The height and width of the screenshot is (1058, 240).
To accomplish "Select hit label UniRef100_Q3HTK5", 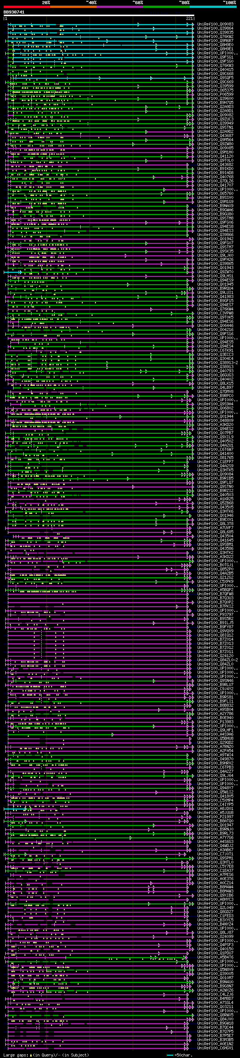I will tap(215, 470).
